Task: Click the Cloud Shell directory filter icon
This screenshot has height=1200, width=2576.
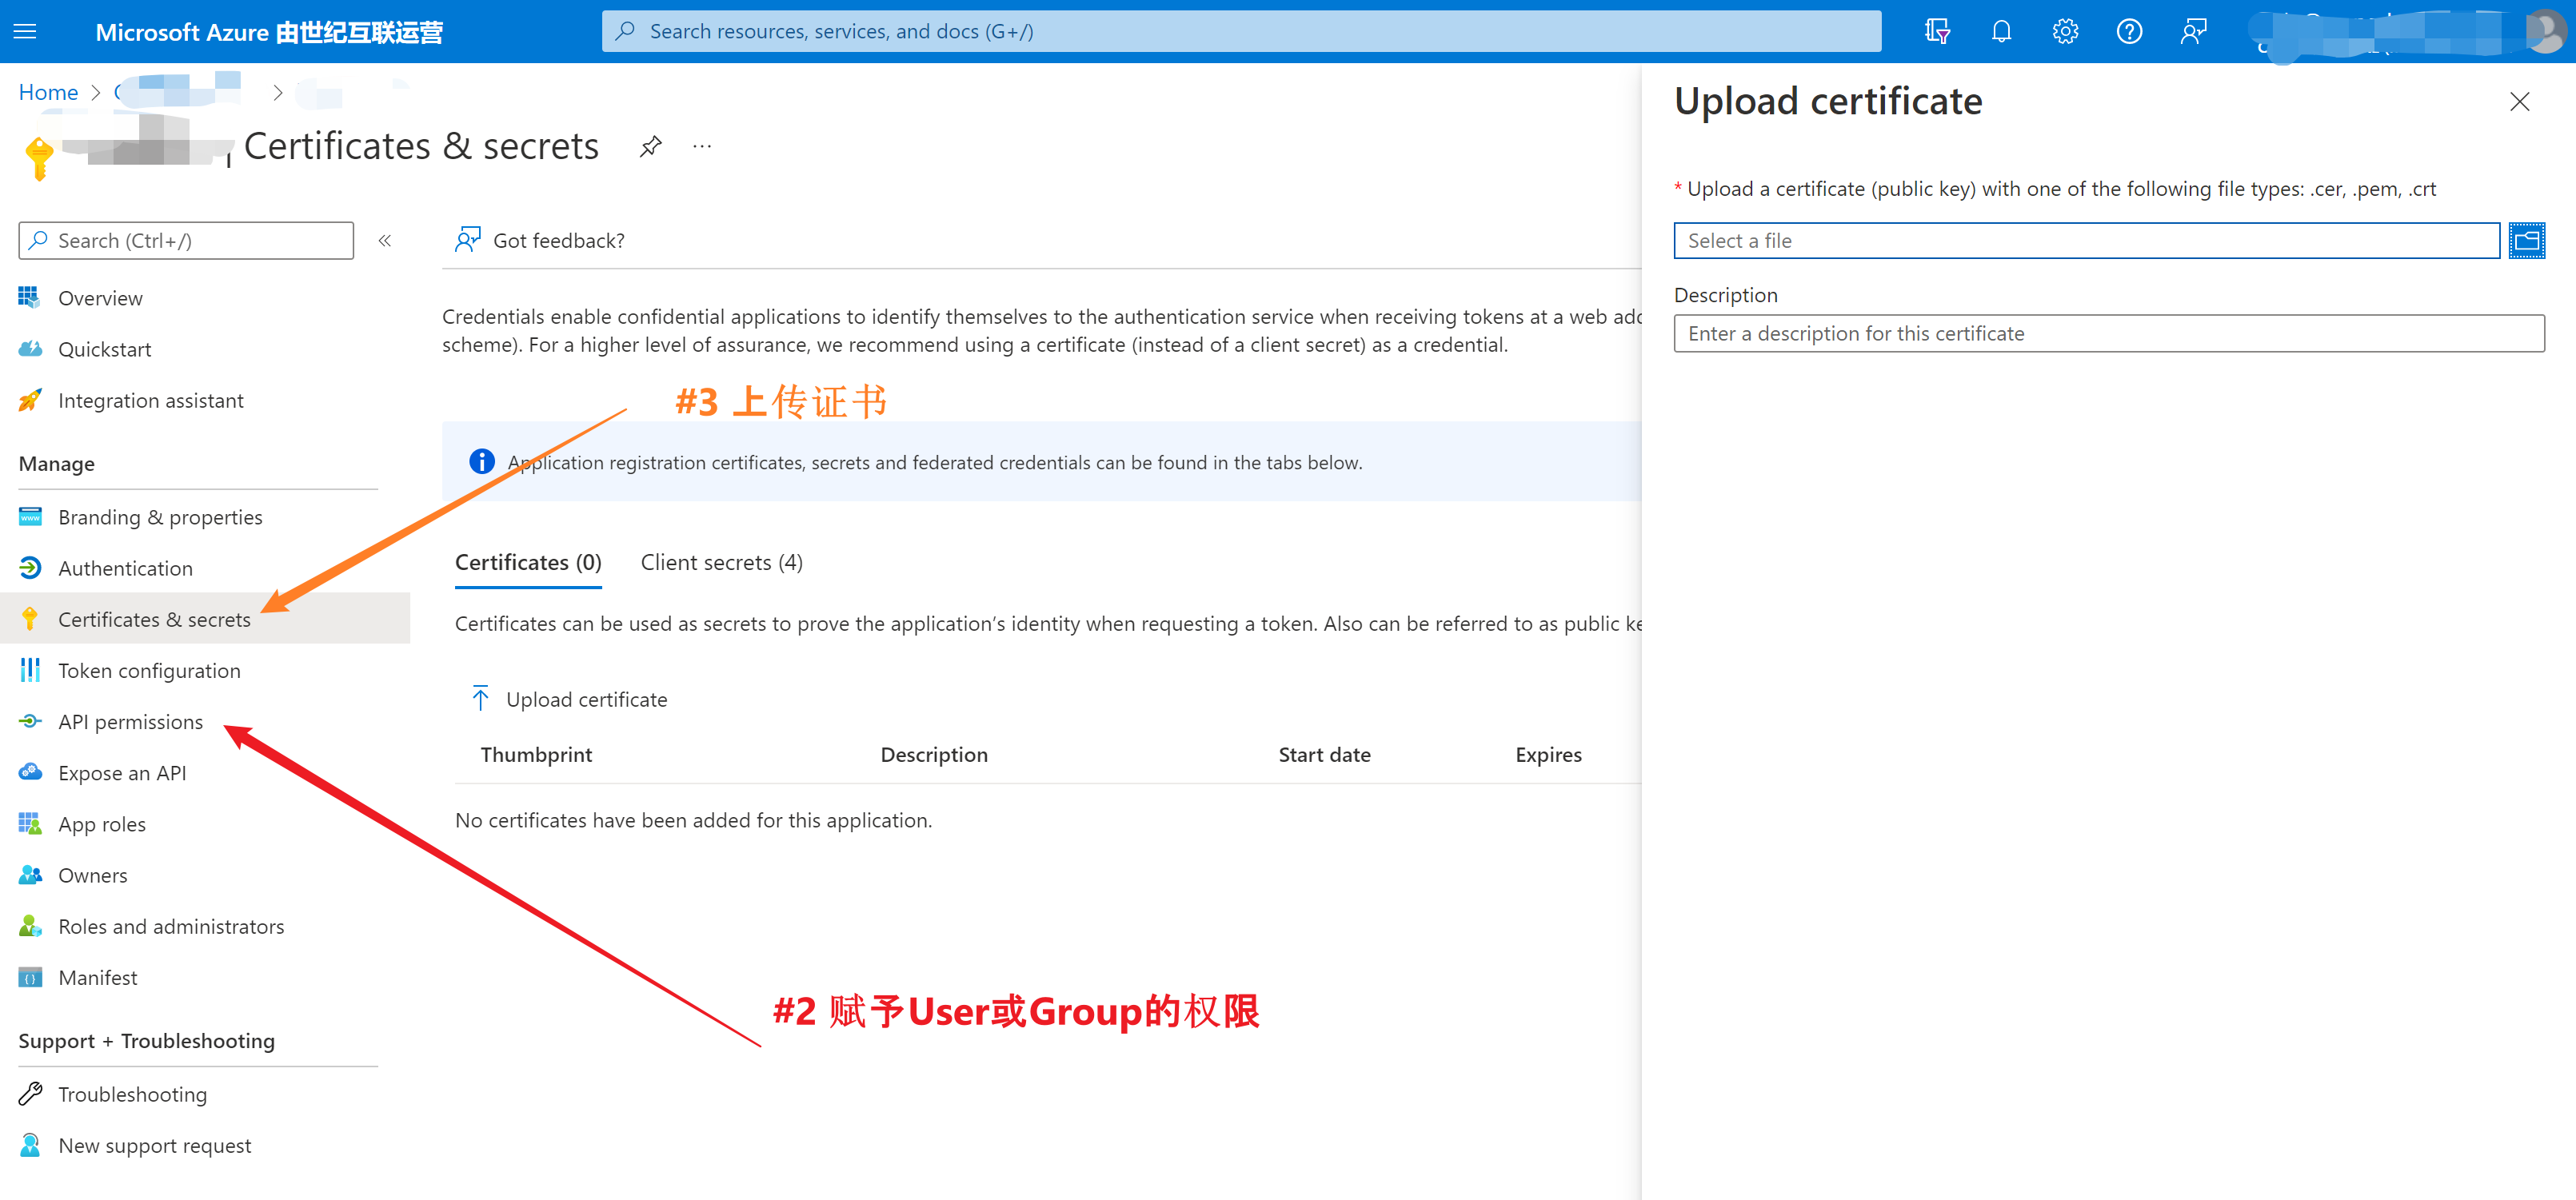Action: (x=1937, y=31)
